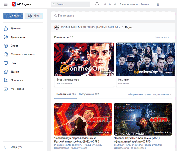Image resolution: width=177 pixels, height=151 pixels.
Task: Click the Мои видео folder icon
Action: (6, 89)
